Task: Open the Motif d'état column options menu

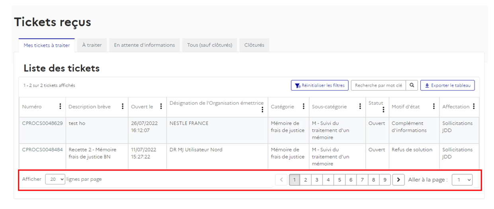Action: [x=434, y=106]
